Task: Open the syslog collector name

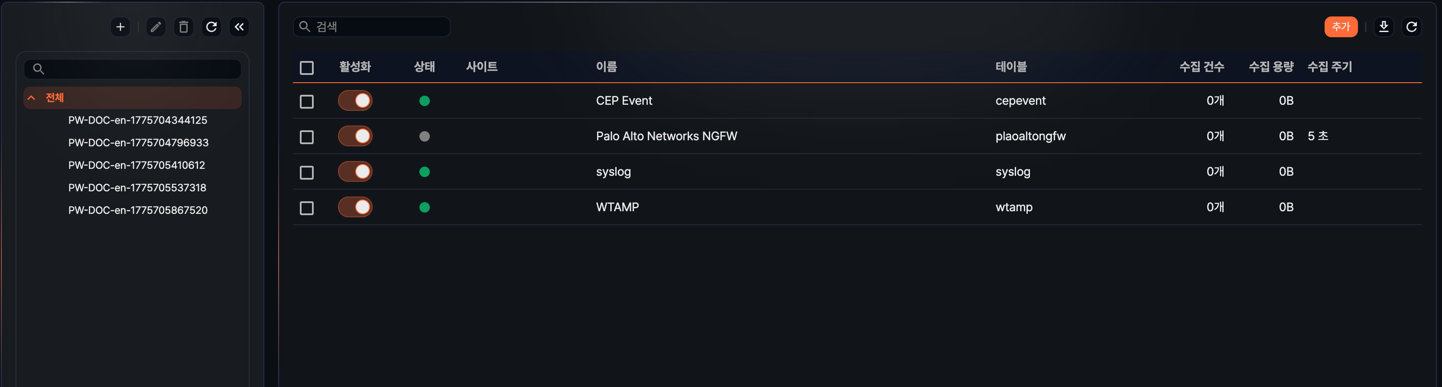Action: 613,172
